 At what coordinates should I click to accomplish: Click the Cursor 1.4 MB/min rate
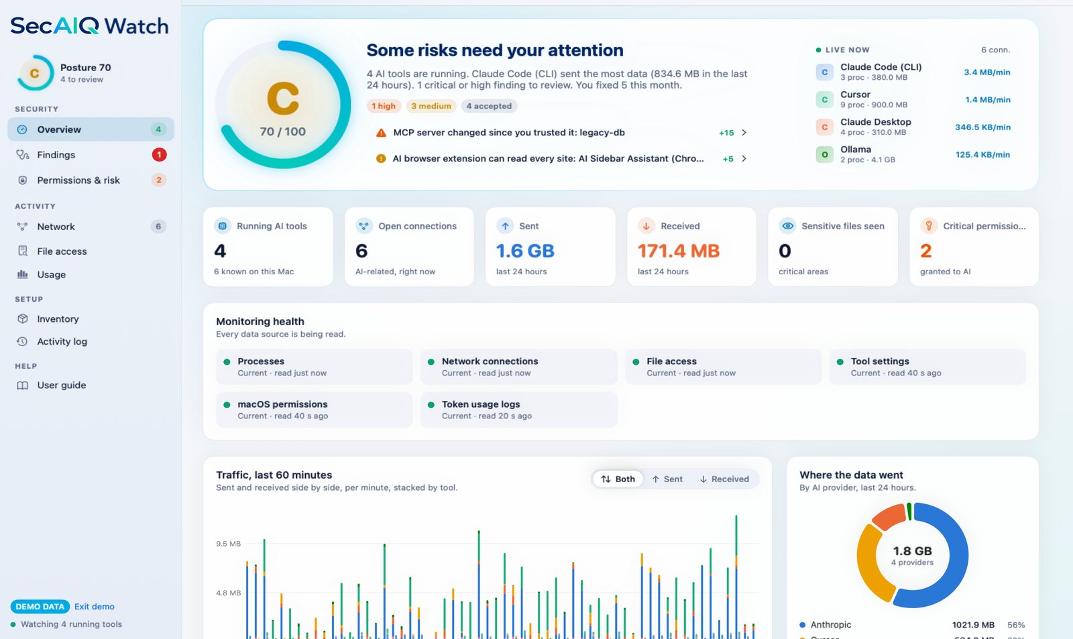click(988, 100)
